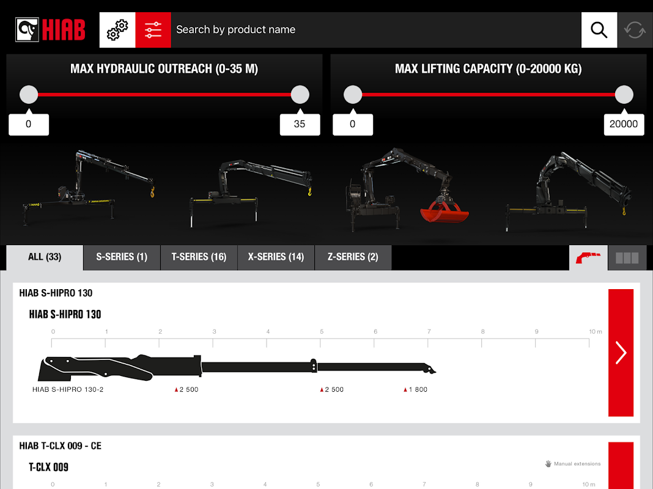Select the second crane with yellow hook
This screenshot has height=489, width=653.
(x=250, y=193)
